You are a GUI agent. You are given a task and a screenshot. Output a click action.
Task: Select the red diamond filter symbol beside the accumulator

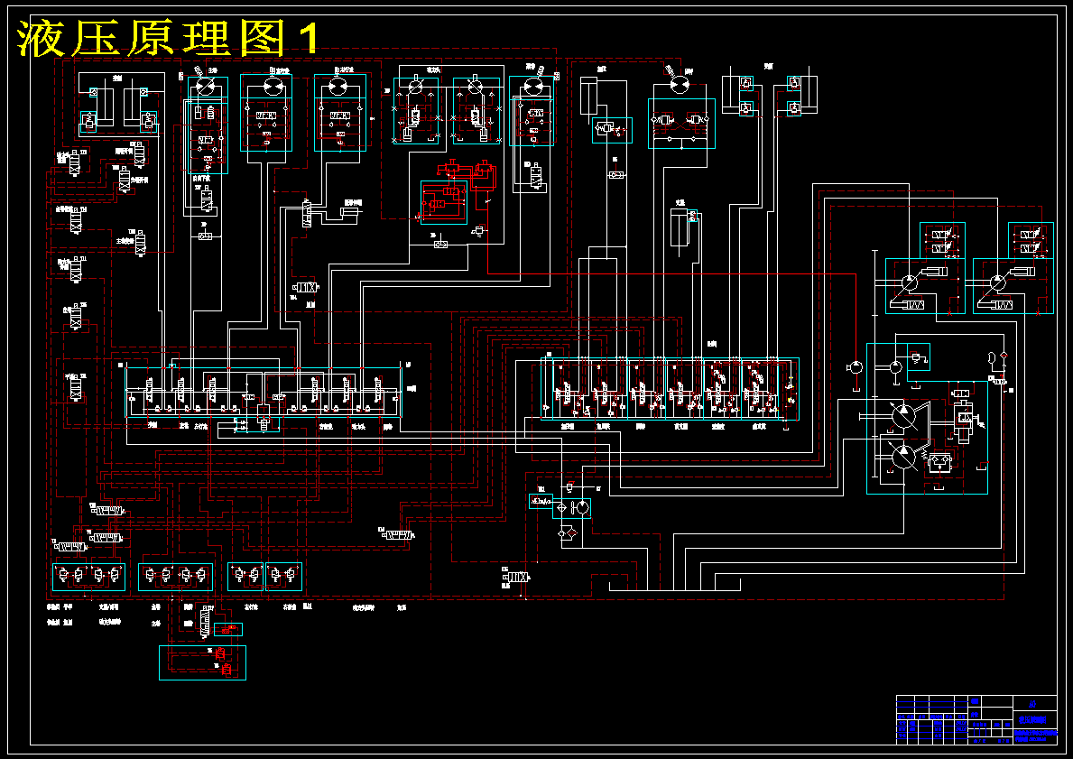tap(1004, 356)
